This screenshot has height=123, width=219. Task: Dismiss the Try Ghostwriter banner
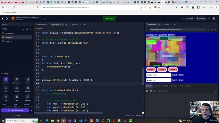point(31,110)
